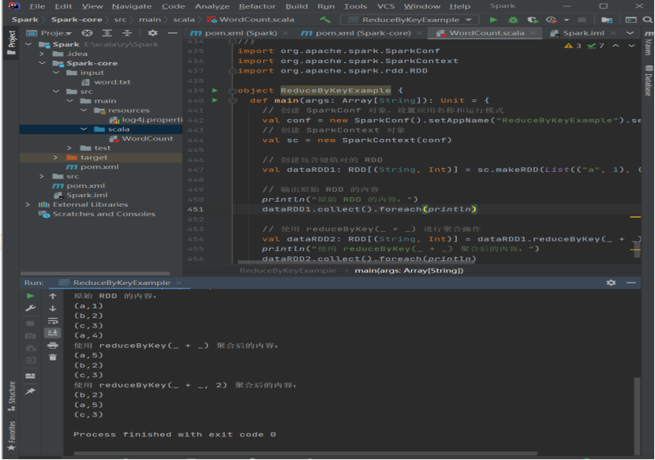Rerun program with green arrow in Run panel
Viewport: 655px width, 460px height.
(31, 296)
